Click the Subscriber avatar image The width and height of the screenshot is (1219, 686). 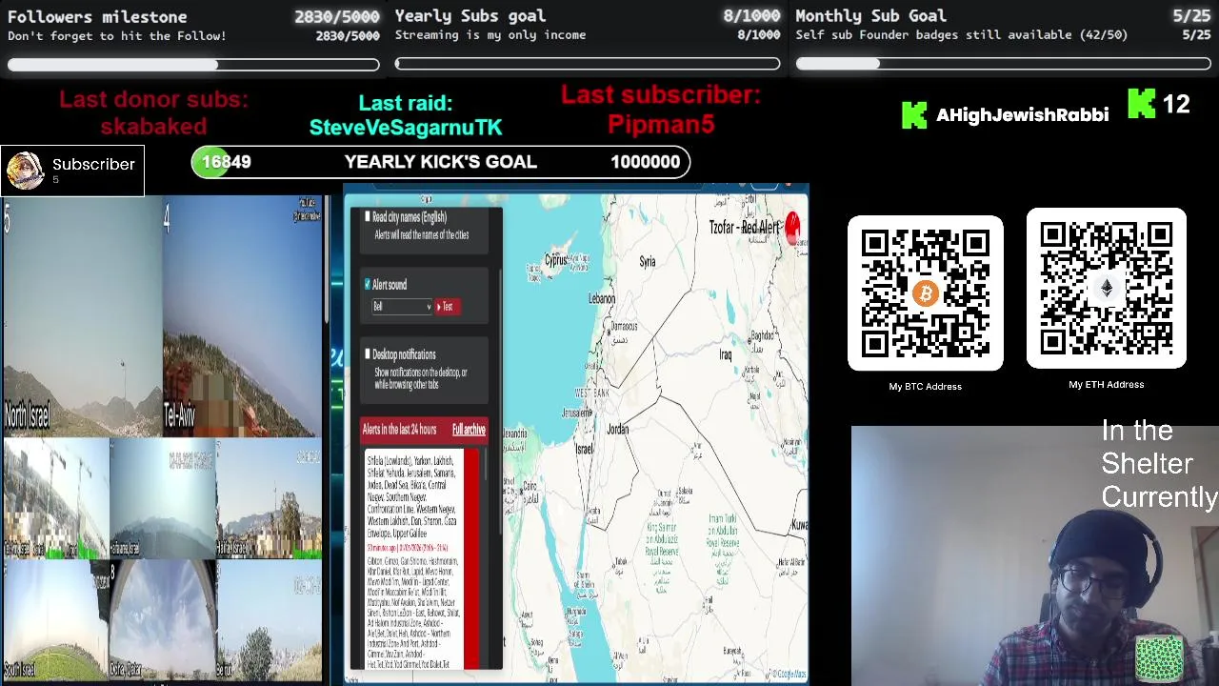pyautogui.click(x=25, y=171)
